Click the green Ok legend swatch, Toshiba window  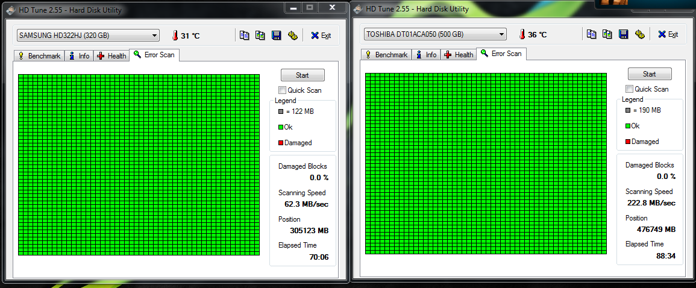tap(628, 125)
